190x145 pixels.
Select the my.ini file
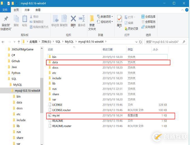(x=107, y=115)
